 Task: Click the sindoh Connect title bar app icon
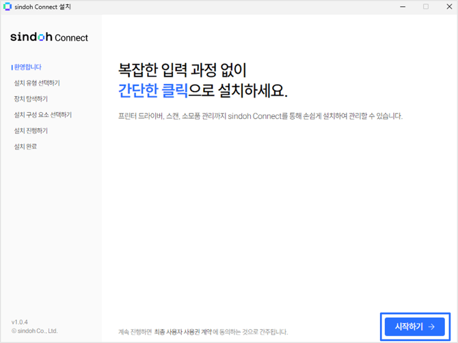tap(8, 7)
